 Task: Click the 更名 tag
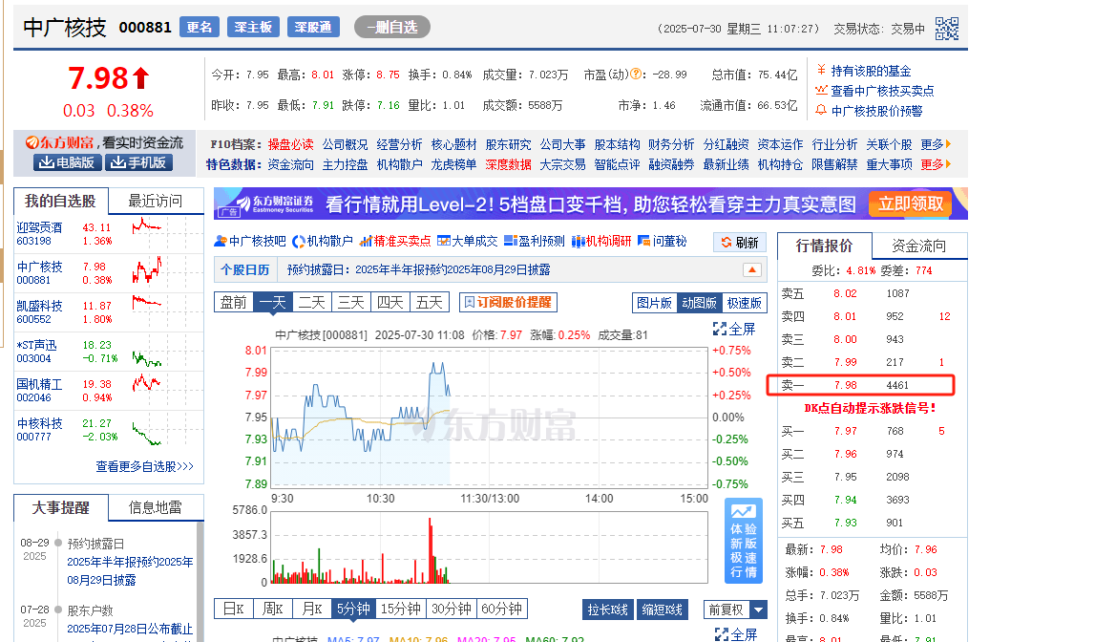tap(199, 28)
